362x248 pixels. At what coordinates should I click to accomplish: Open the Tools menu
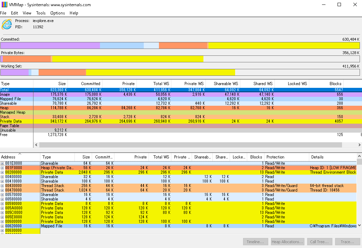point(41,13)
